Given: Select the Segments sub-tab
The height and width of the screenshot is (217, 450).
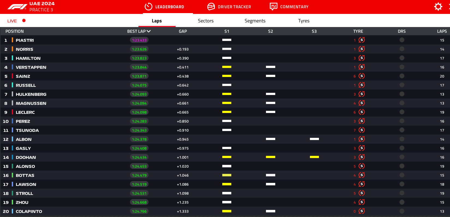Looking at the screenshot, I should pyautogui.click(x=255, y=21).
